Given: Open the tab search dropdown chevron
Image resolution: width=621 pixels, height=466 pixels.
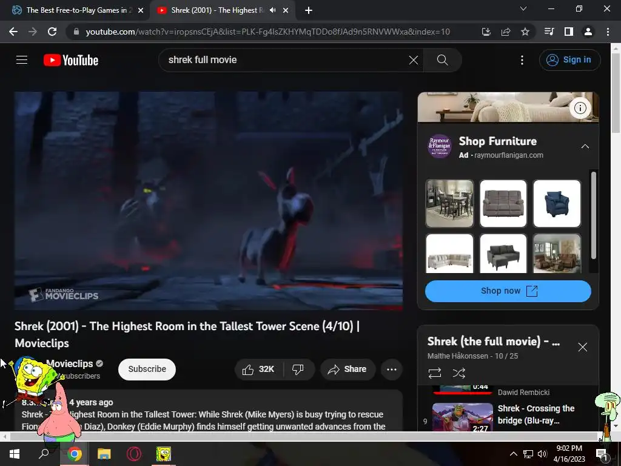Looking at the screenshot, I should click(x=523, y=8).
